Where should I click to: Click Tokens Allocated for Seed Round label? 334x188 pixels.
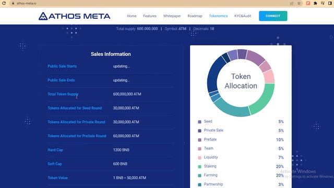click(75, 108)
